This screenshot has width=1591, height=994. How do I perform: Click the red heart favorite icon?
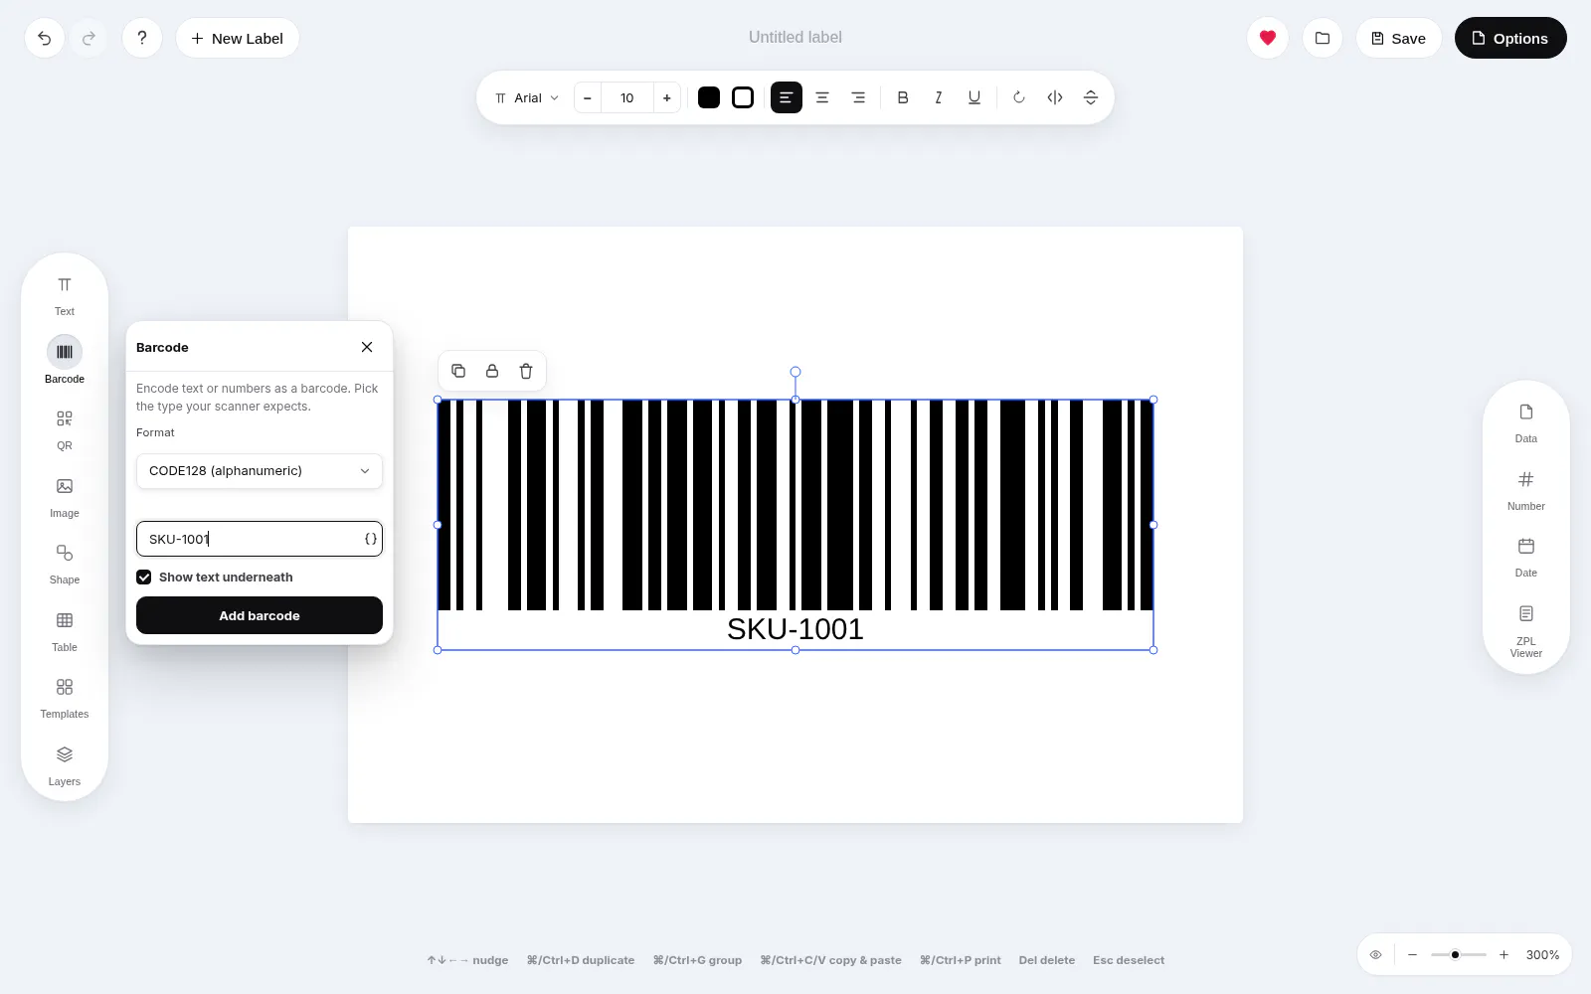(x=1268, y=38)
